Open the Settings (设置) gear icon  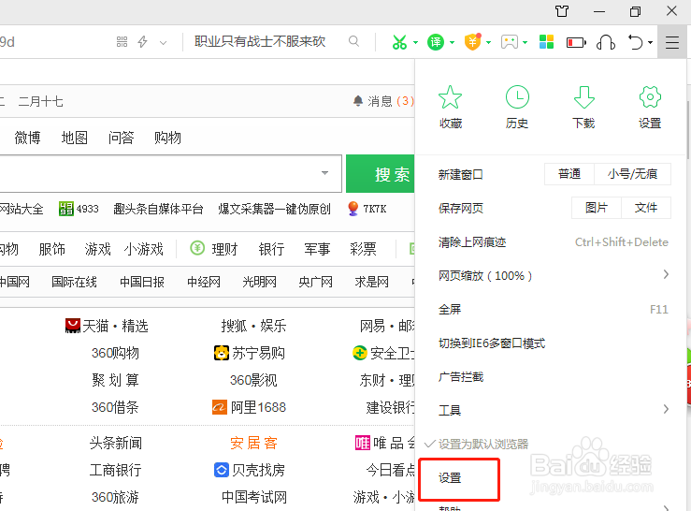(x=650, y=97)
